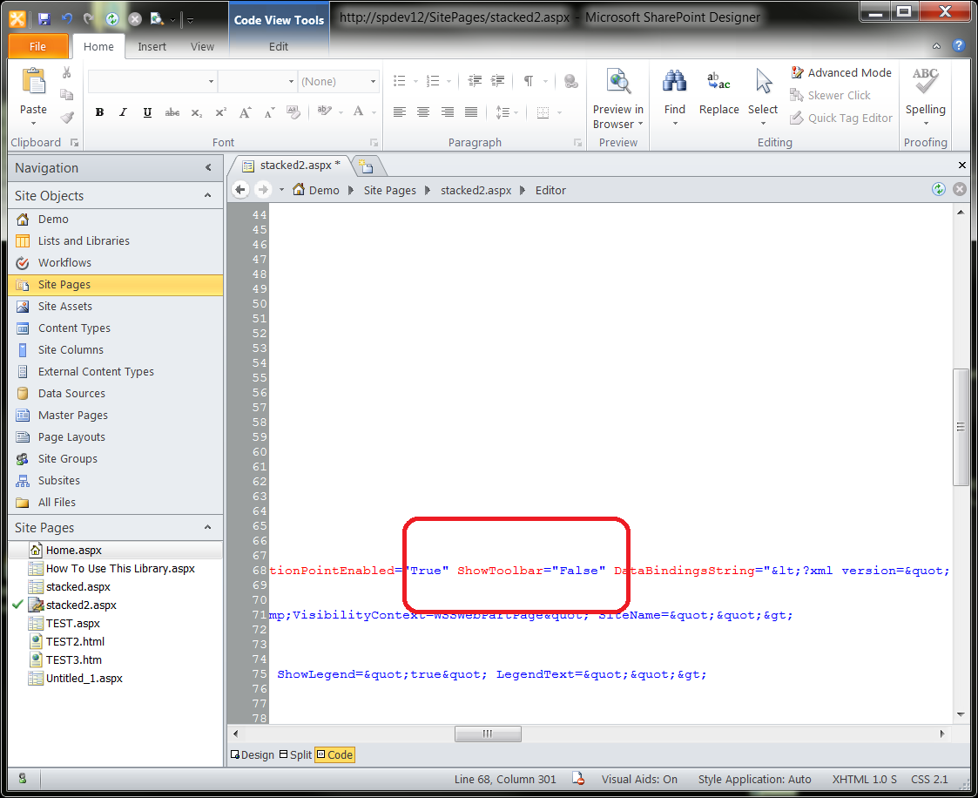This screenshot has height=798, width=978.
Task: Collapse the Site Pages file list section
Action: pyautogui.click(x=207, y=528)
